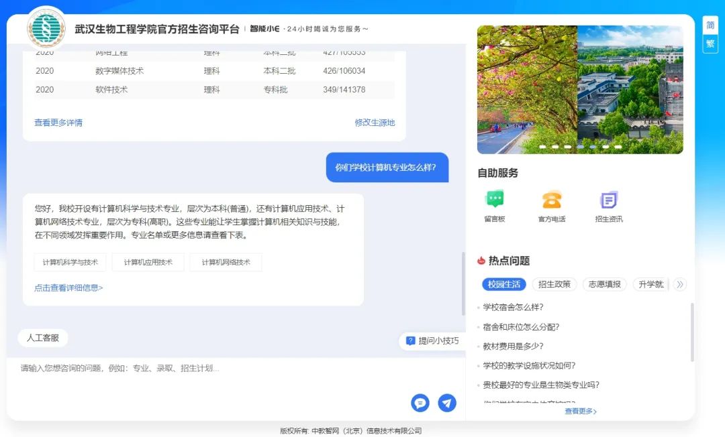The image size is (725, 437).
Task: Click the chat bubble icon beside send
Action: [420, 403]
